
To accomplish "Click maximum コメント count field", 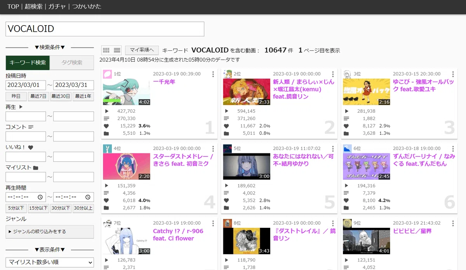I will coord(73,136).
